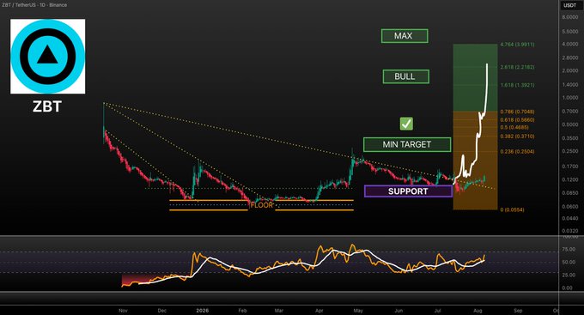Click the 1.0000 price axis value

point(570,98)
